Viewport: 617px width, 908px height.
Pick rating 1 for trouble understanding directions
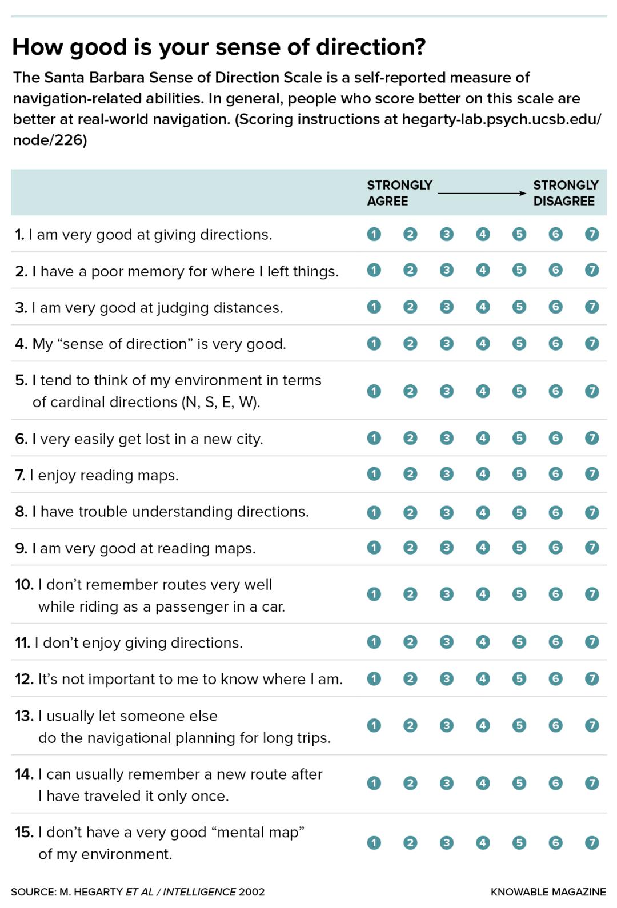coord(374,512)
